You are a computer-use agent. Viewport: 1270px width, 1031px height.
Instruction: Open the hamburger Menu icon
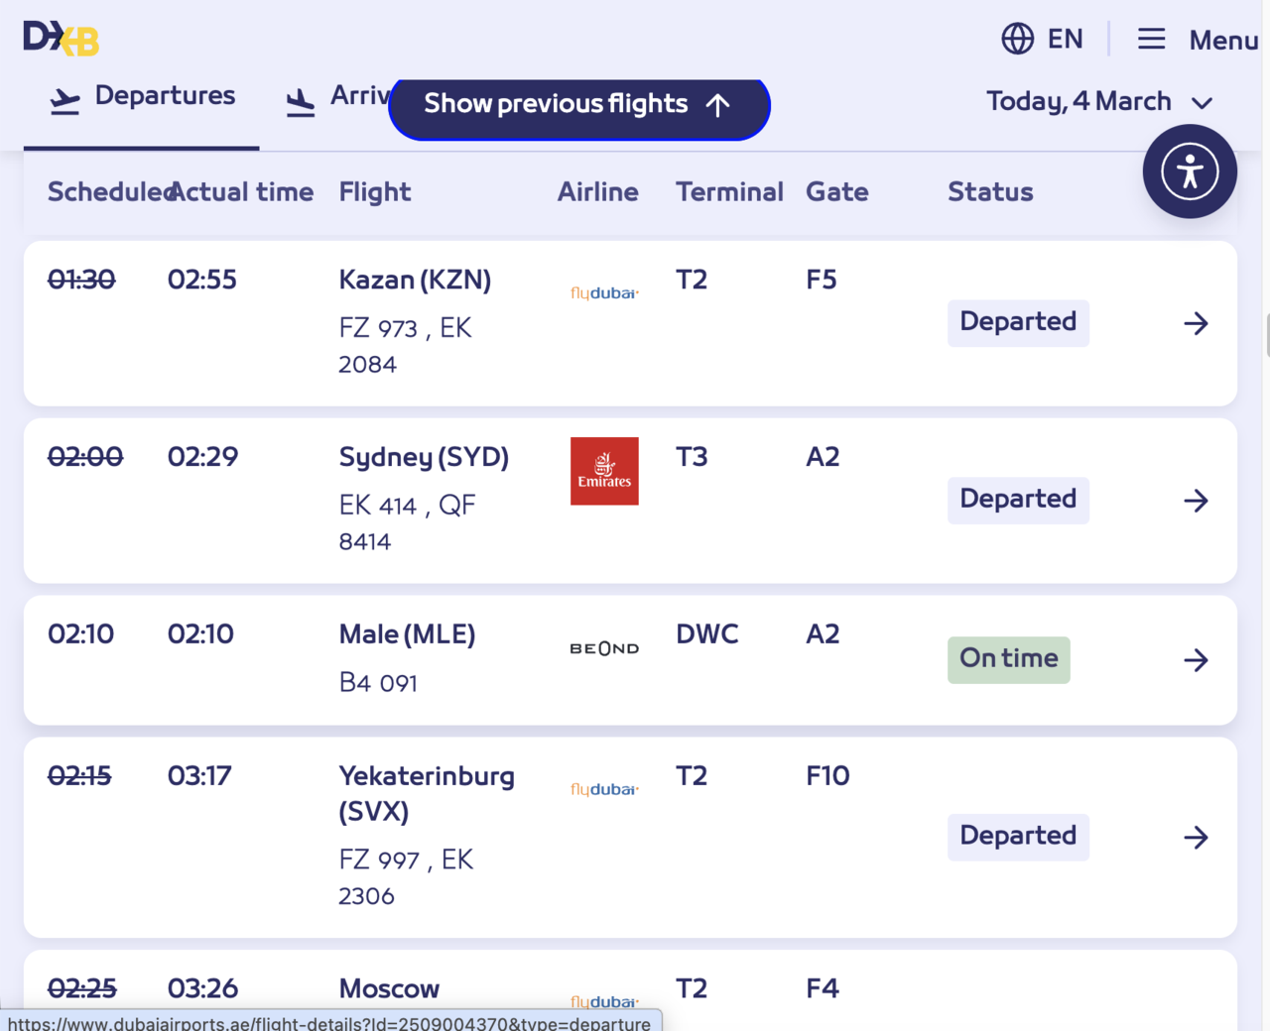1151,39
